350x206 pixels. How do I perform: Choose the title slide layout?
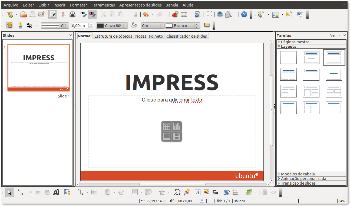[x=311, y=57]
